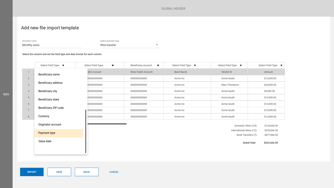Click the Bene Credit Account column header cell

point(144,72)
